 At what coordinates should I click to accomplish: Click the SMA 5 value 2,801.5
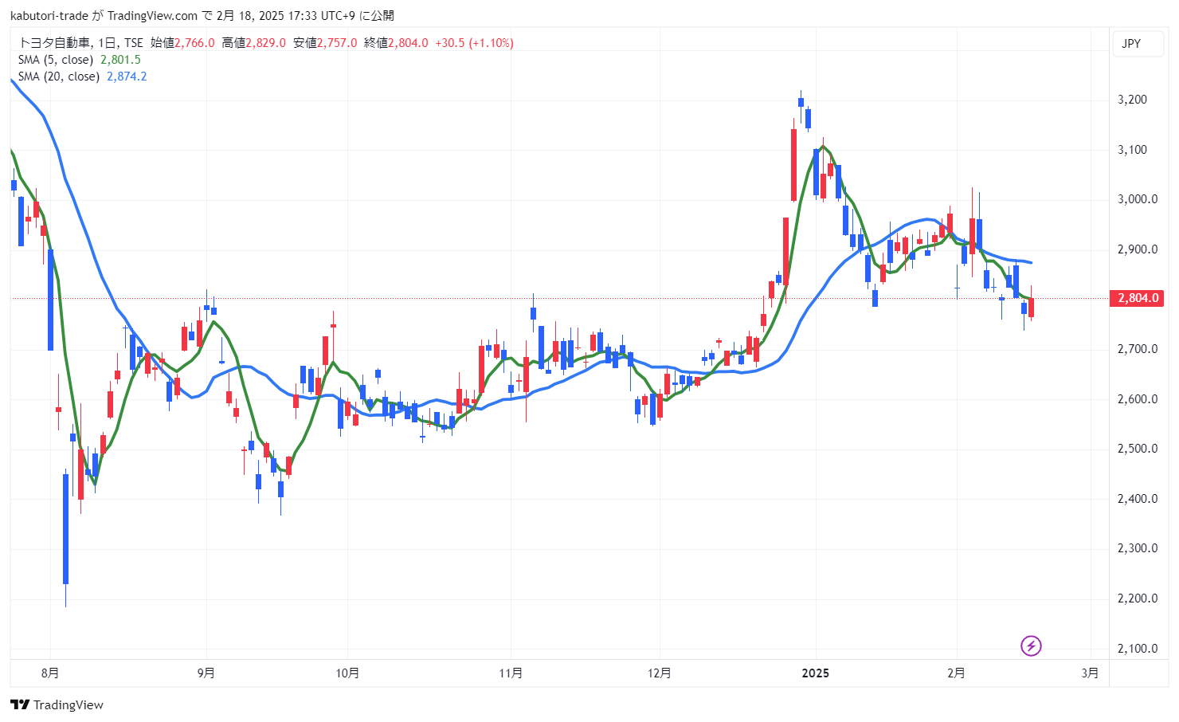120,60
